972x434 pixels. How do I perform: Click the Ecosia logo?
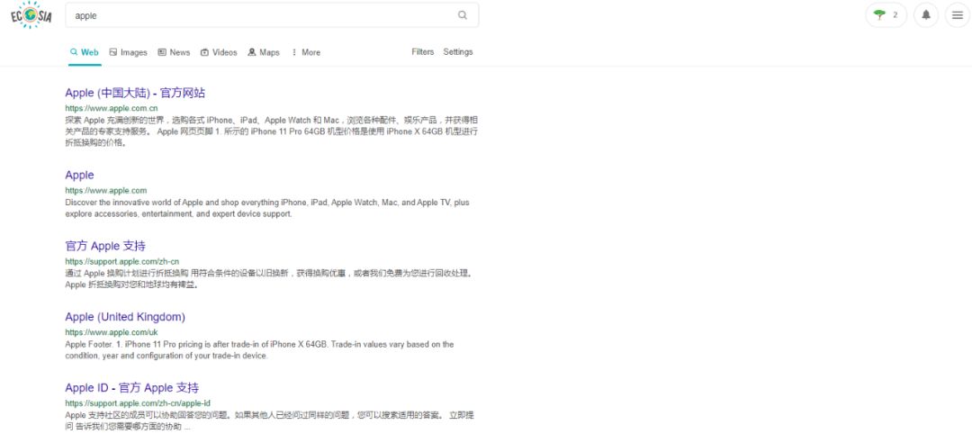pyautogui.click(x=31, y=15)
